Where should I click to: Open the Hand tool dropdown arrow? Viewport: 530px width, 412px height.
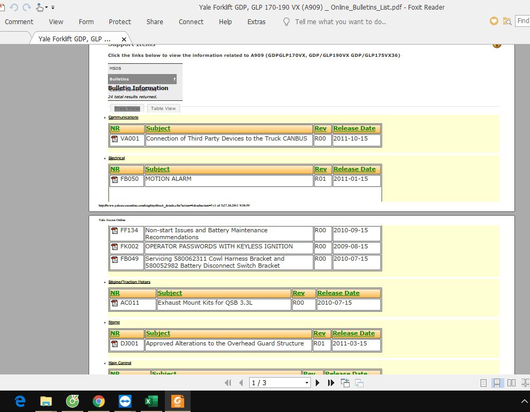pyautogui.click(x=46, y=7)
